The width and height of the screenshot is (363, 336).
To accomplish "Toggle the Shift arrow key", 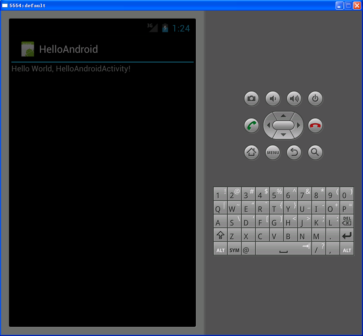I will click(x=220, y=235).
